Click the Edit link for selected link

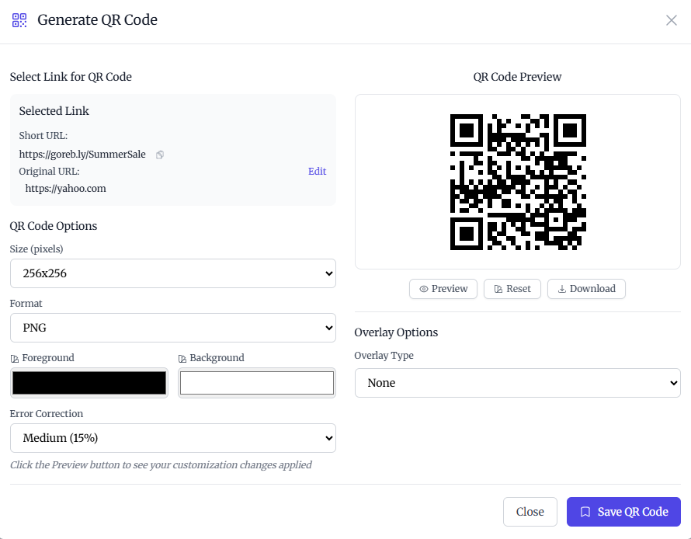[317, 172]
